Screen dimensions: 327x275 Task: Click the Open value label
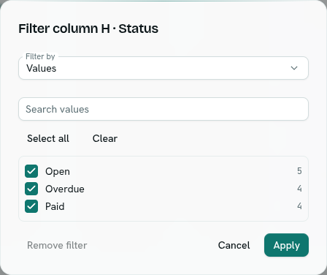pyautogui.click(x=58, y=172)
